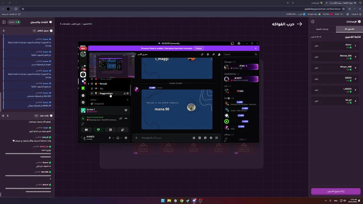
Task: Open Discord threads icon
Action: [202, 54]
